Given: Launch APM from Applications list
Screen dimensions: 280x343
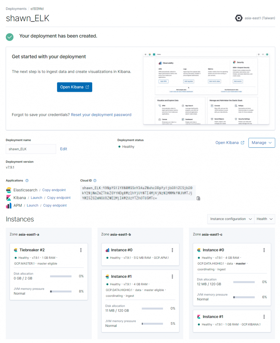Looking at the screenshot, I should coord(33,205).
